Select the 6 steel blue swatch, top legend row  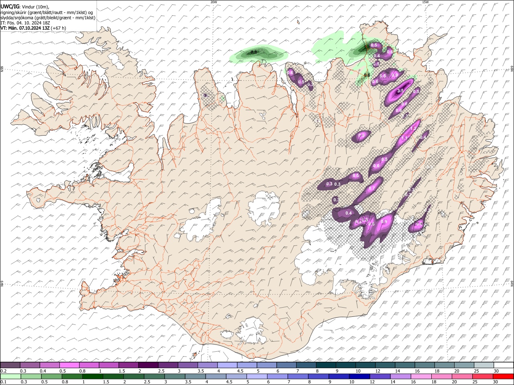coord(286,365)
